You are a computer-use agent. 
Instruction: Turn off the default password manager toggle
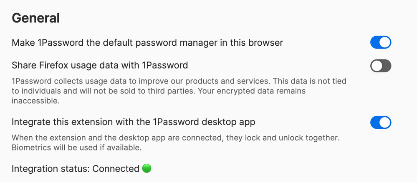click(x=380, y=42)
